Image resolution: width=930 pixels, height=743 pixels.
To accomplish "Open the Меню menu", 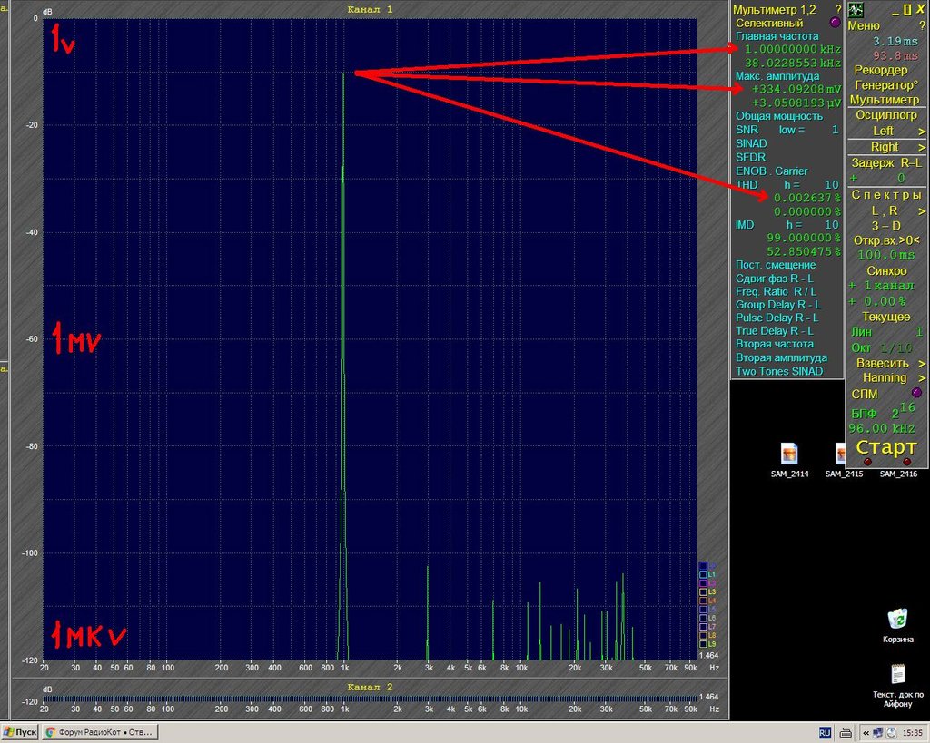I will coord(864,26).
